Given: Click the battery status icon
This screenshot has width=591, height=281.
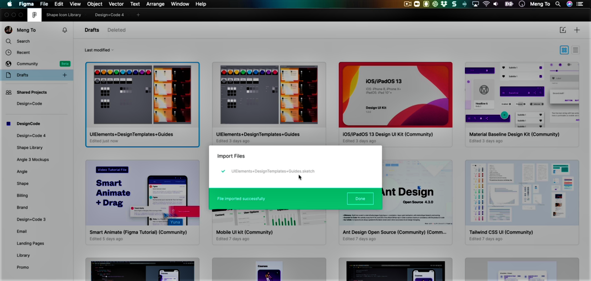Looking at the screenshot, I should pos(509,4).
